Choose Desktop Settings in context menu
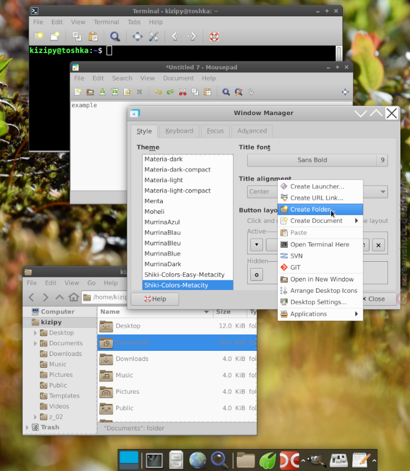 (x=320, y=302)
